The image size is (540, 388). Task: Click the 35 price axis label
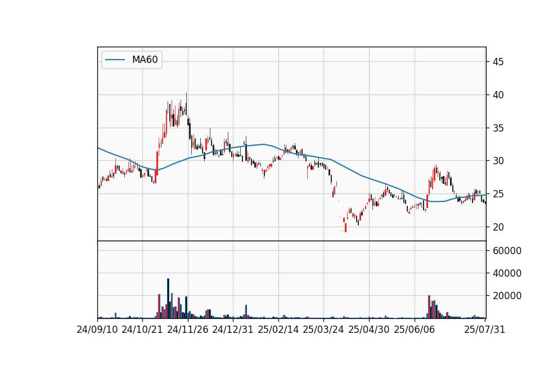tap(498, 128)
